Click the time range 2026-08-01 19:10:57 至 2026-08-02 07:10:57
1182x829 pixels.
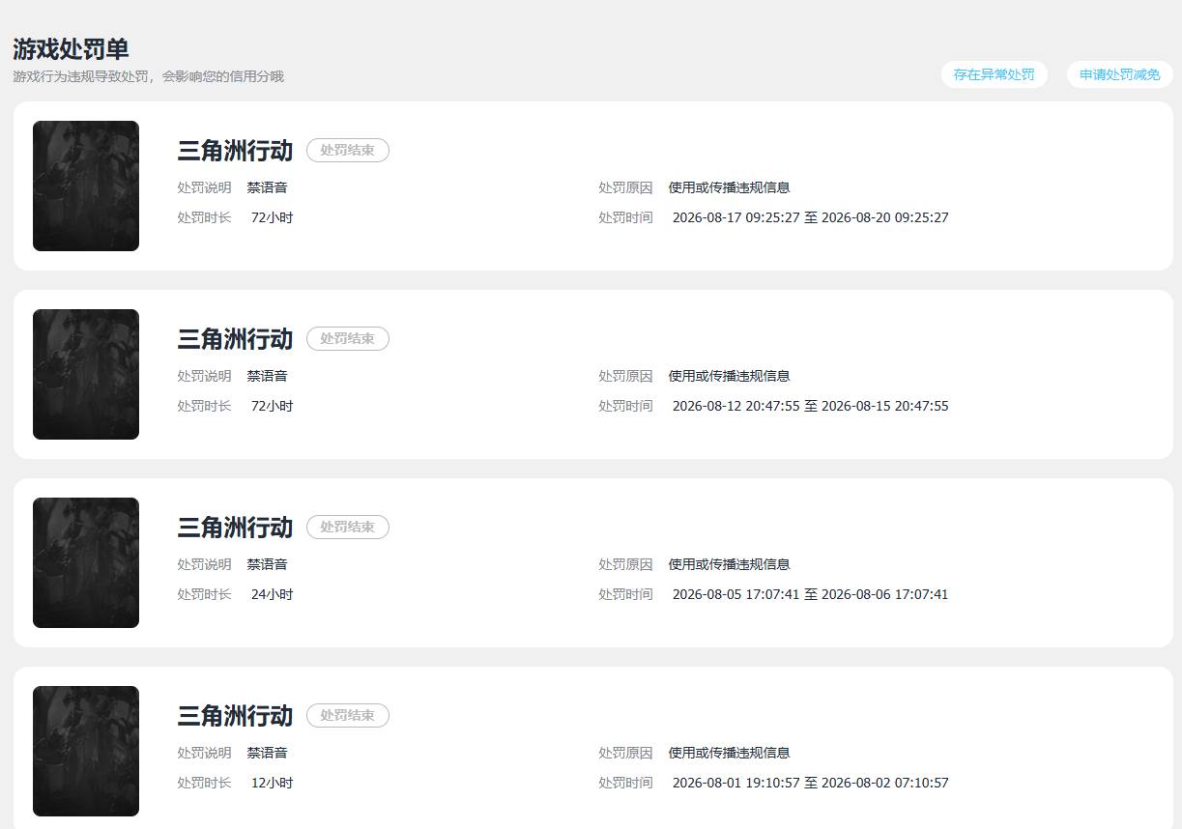pos(810,783)
